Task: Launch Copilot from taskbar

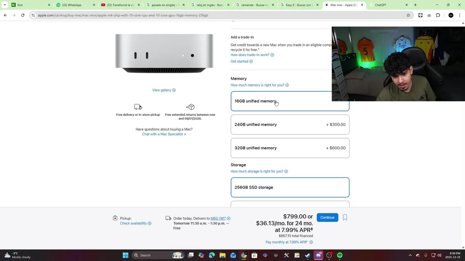Action: (201, 255)
